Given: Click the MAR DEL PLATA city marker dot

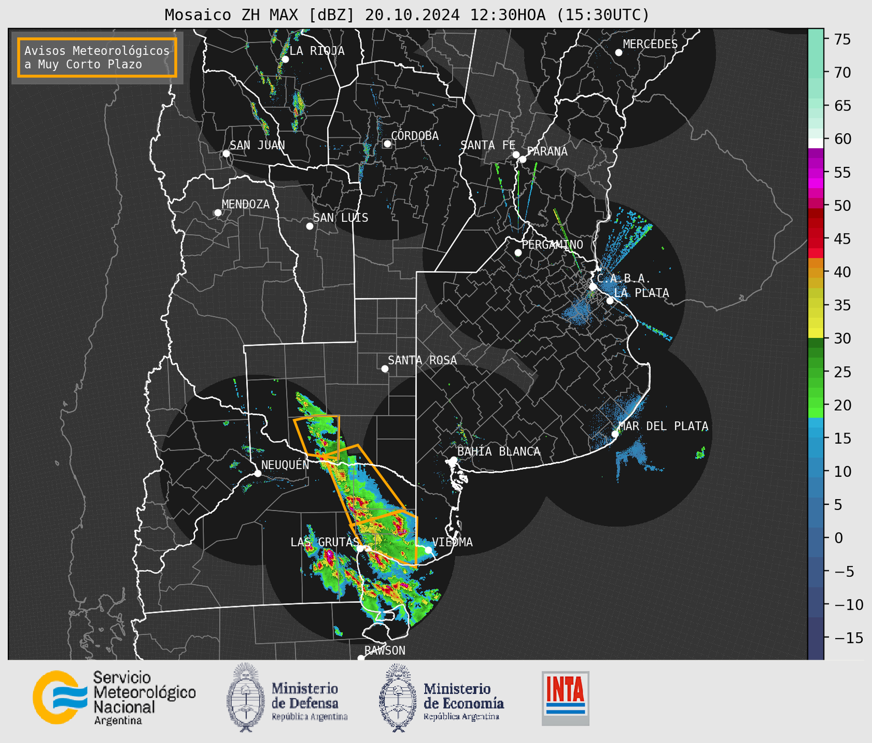Looking at the screenshot, I should tap(615, 434).
